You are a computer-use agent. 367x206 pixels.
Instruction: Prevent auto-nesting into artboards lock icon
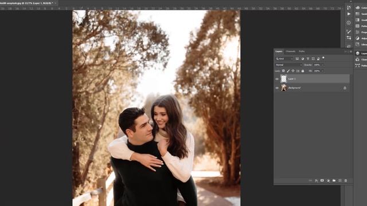(x=298, y=71)
